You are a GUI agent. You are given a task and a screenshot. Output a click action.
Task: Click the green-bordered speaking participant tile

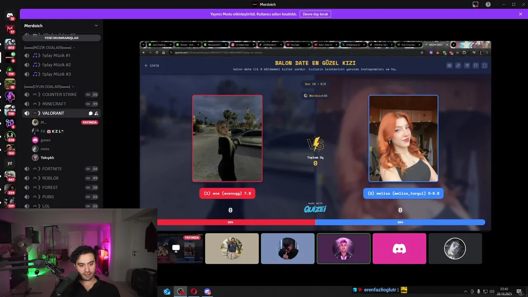coord(343,248)
